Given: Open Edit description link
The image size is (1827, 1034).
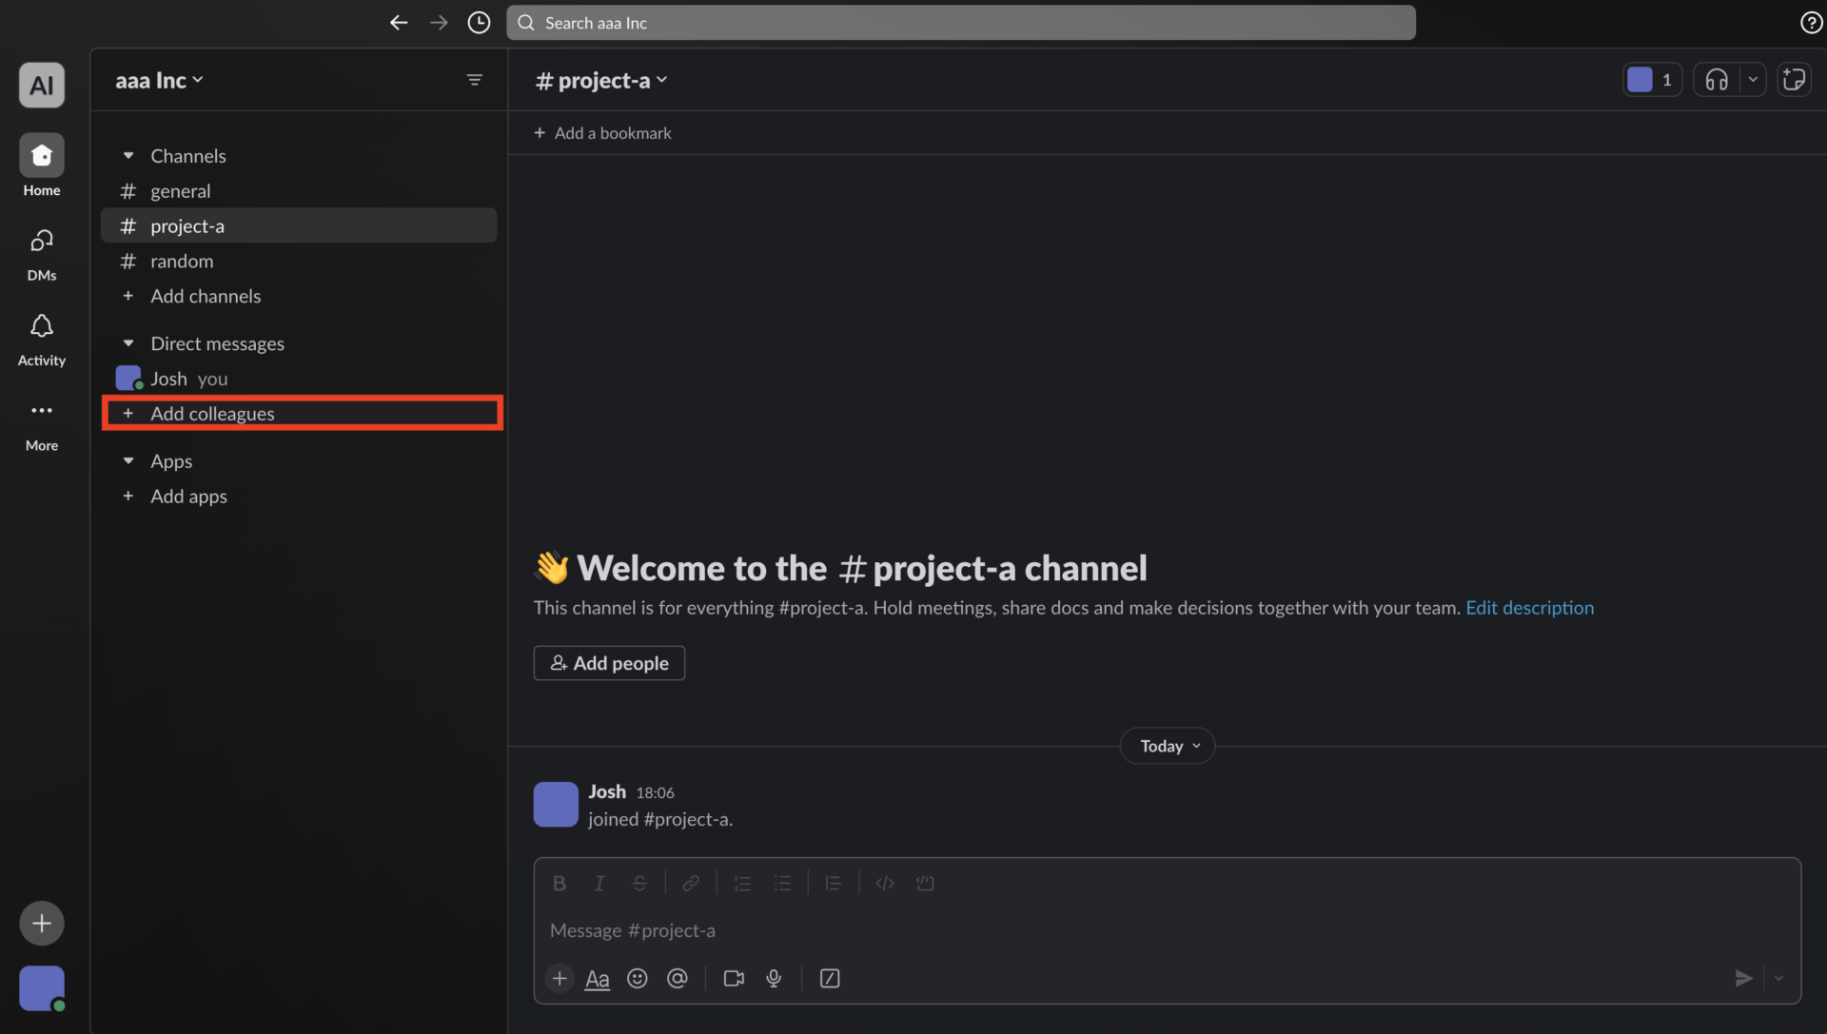Looking at the screenshot, I should point(1529,607).
